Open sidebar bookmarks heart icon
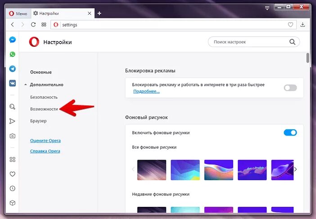This screenshot has height=219, width=316. click(x=13, y=174)
